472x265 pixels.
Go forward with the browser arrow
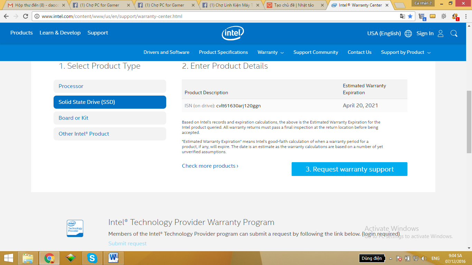pyautogui.click(x=16, y=16)
